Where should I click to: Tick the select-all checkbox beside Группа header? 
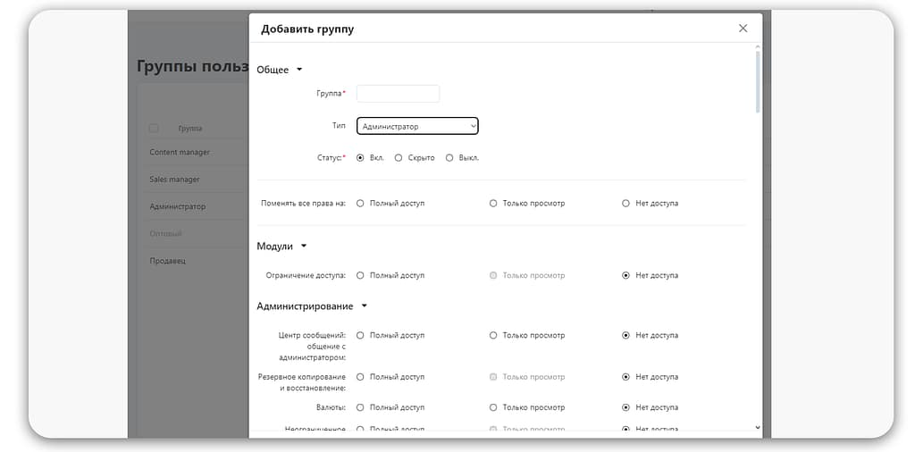click(x=154, y=129)
